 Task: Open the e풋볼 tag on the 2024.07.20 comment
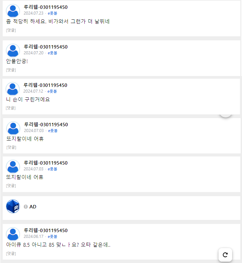point(52,53)
